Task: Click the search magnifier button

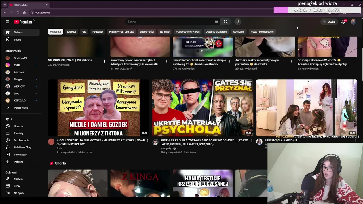Action: (x=225, y=22)
